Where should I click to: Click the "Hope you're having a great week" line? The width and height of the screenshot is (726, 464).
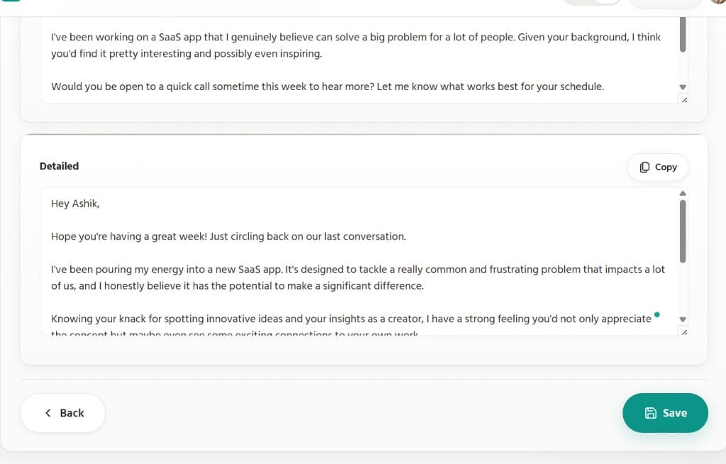(x=228, y=237)
